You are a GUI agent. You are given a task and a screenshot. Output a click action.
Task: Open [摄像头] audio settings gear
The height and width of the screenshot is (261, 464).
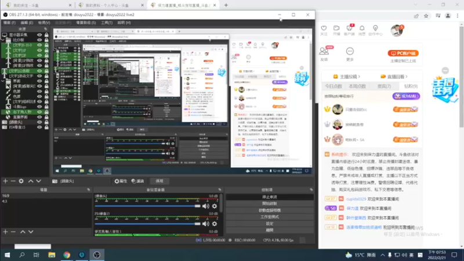pos(215,206)
